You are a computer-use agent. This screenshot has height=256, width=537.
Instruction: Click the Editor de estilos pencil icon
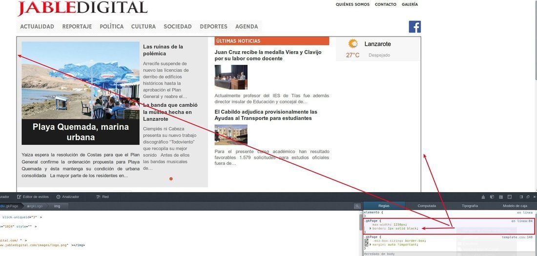click(19, 197)
